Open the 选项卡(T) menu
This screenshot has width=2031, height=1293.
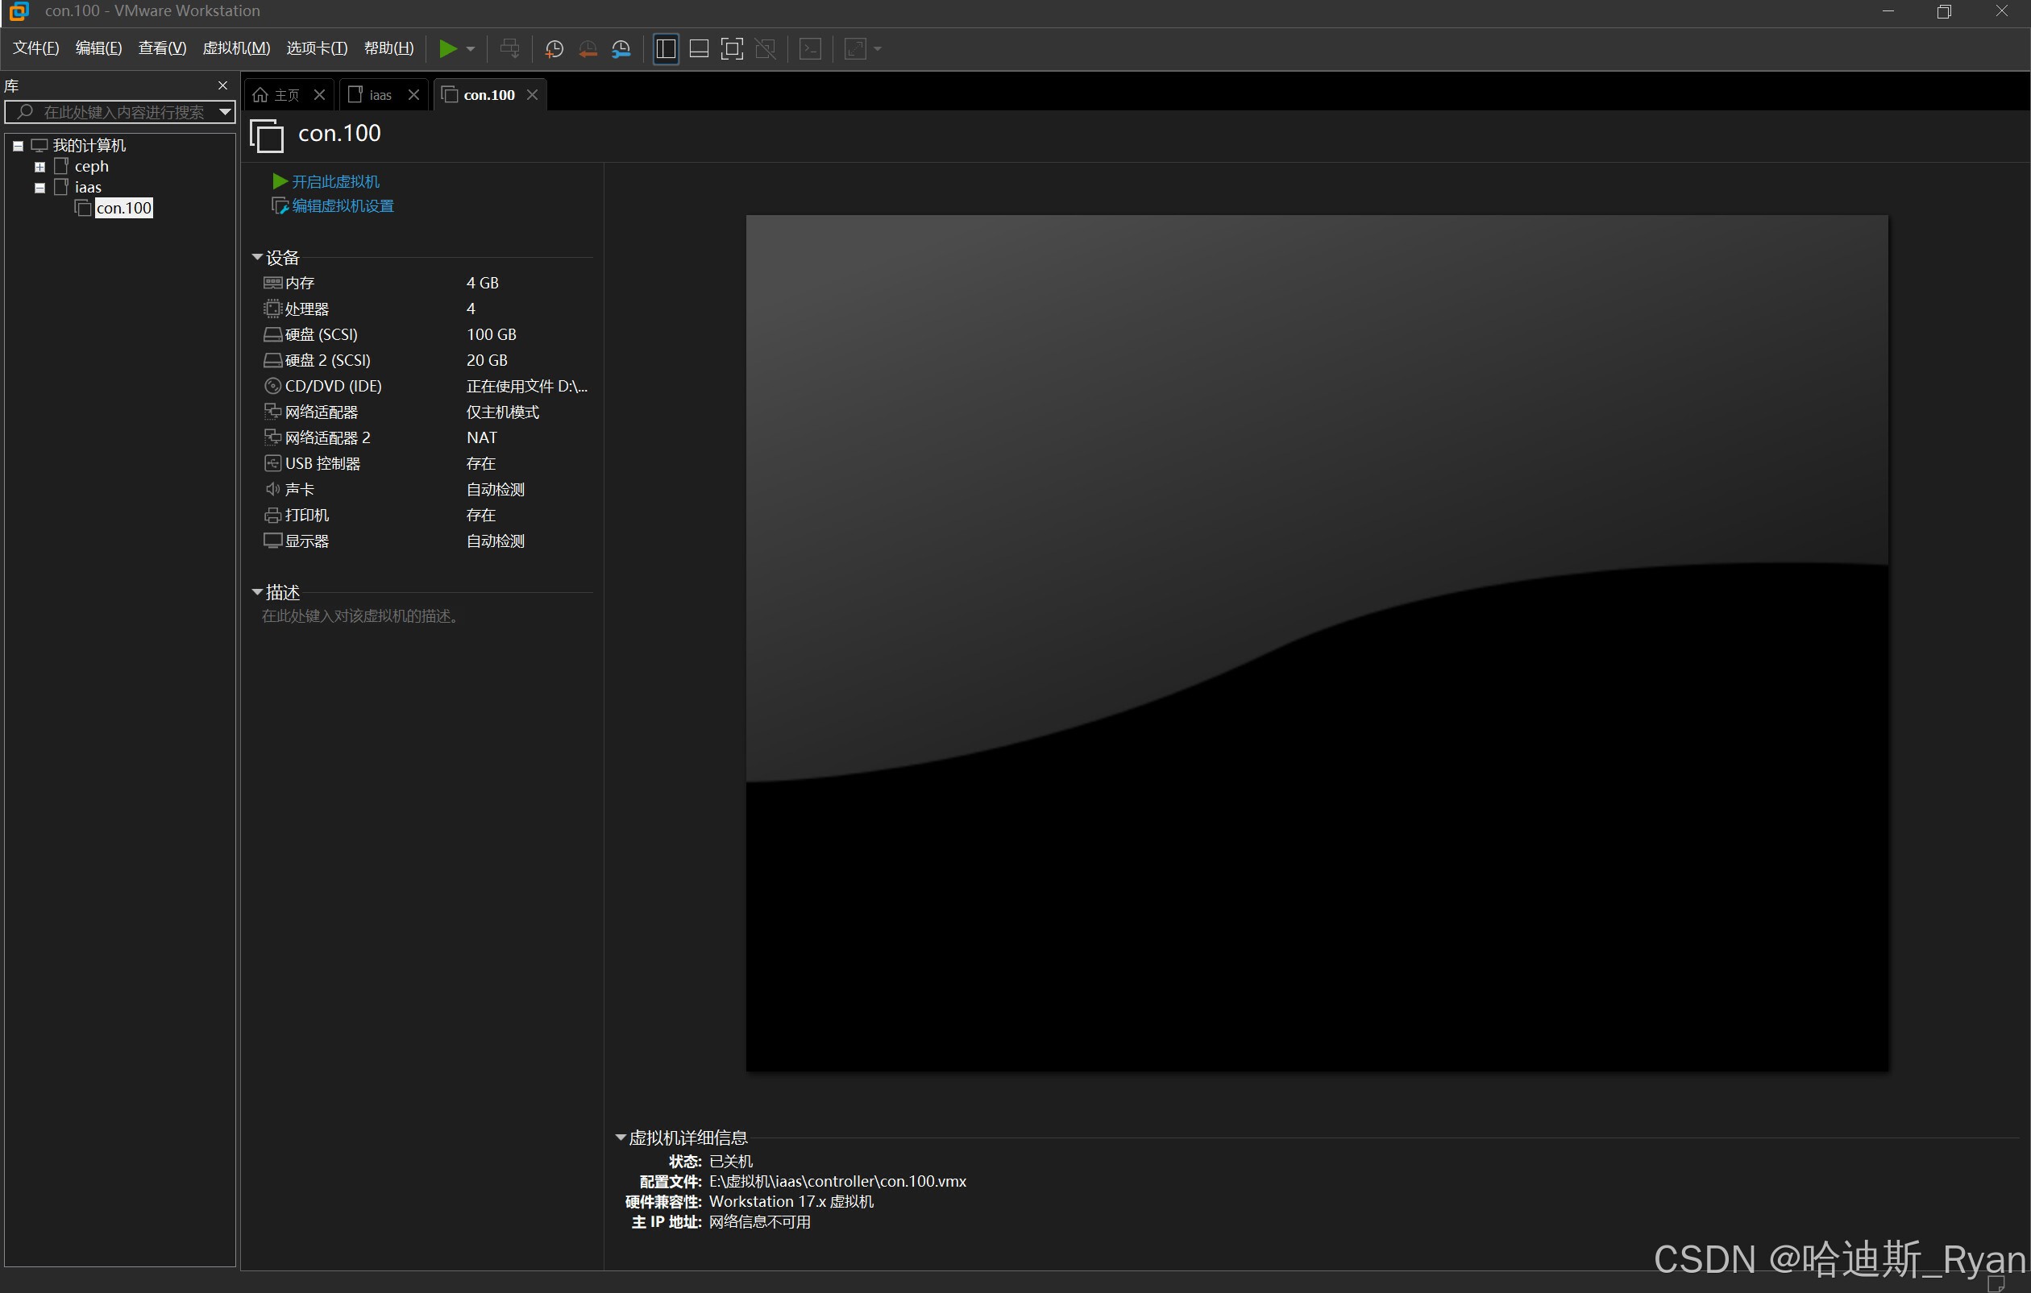(x=317, y=48)
